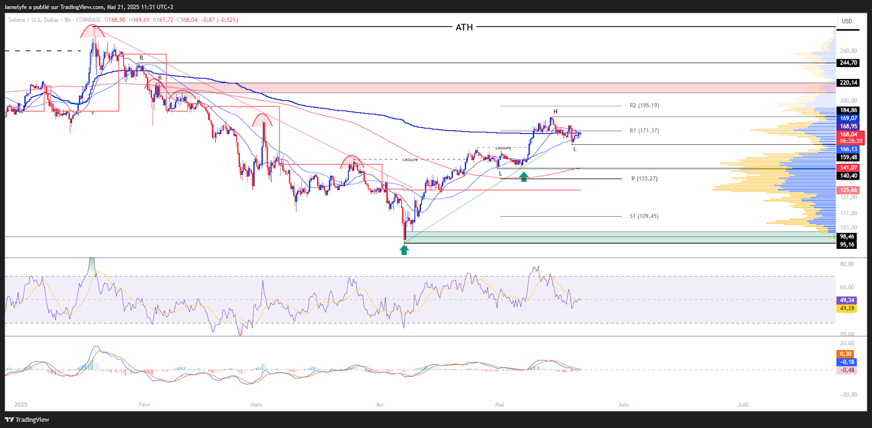Image resolution: width=872 pixels, height=428 pixels.
Task: Click the 244,70 price level tag
Action: tap(848, 63)
